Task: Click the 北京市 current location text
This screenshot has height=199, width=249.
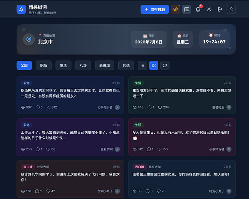Action: point(45,42)
